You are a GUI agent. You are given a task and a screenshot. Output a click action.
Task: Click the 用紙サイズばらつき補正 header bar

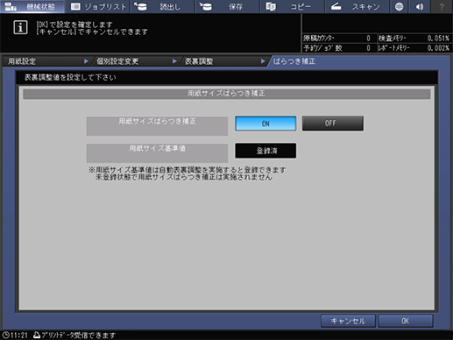coord(227,94)
